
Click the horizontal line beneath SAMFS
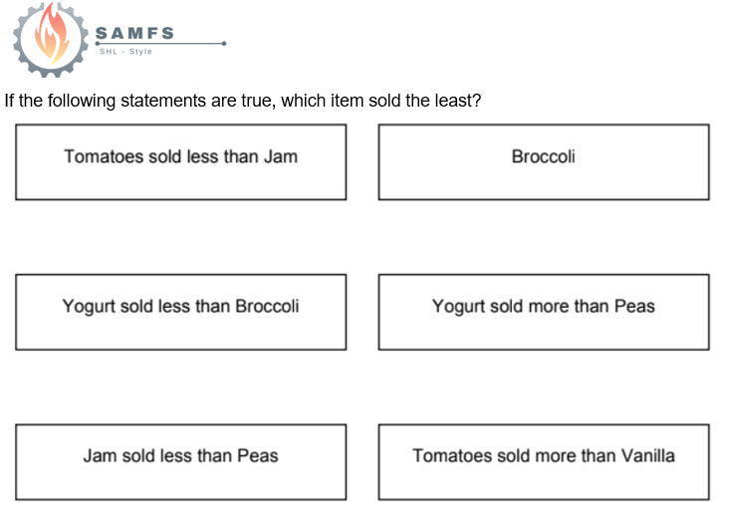tap(159, 43)
